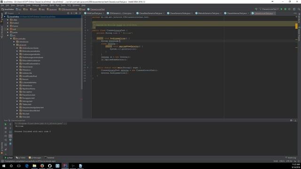
Task: Open the File menu
Action: tap(2, 5)
